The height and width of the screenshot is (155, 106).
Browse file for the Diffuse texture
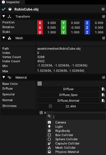pos(103,89)
